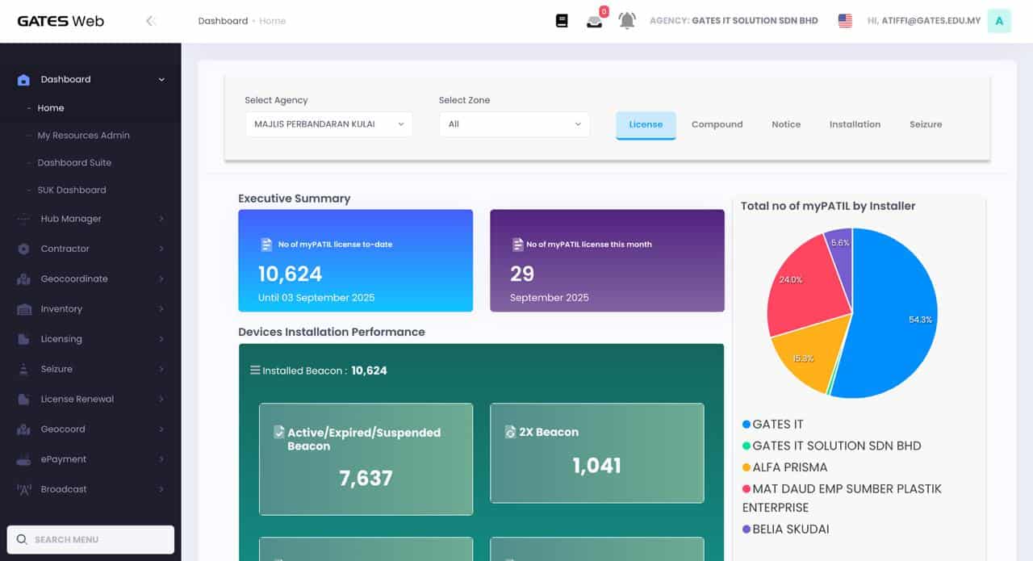1033x561 pixels.
Task: Open the Select Agency dropdown
Action: tap(328, 124)
